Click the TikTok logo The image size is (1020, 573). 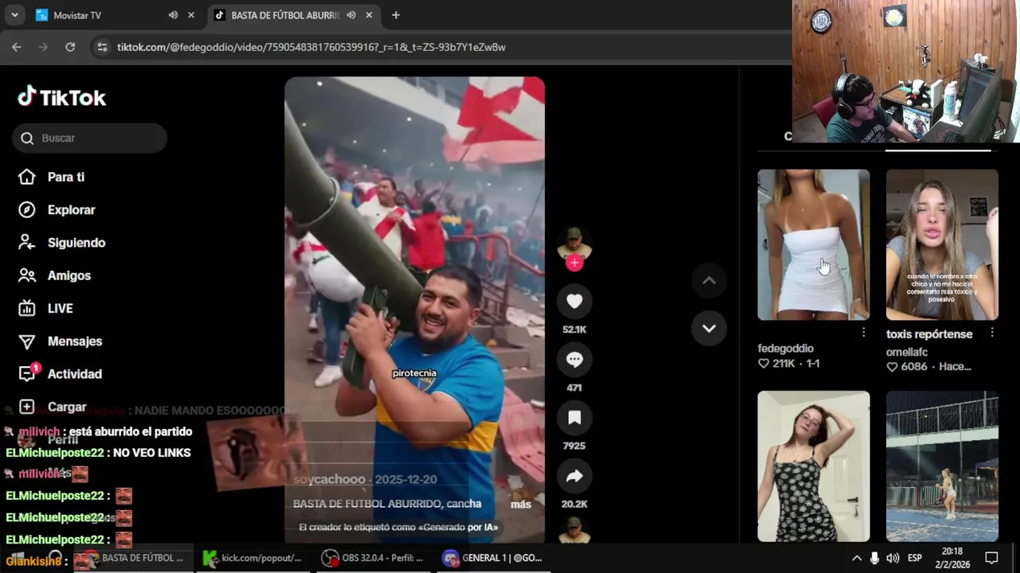(x=61, y=97)
